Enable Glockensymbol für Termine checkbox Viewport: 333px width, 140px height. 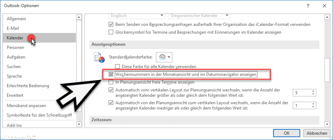111,32
